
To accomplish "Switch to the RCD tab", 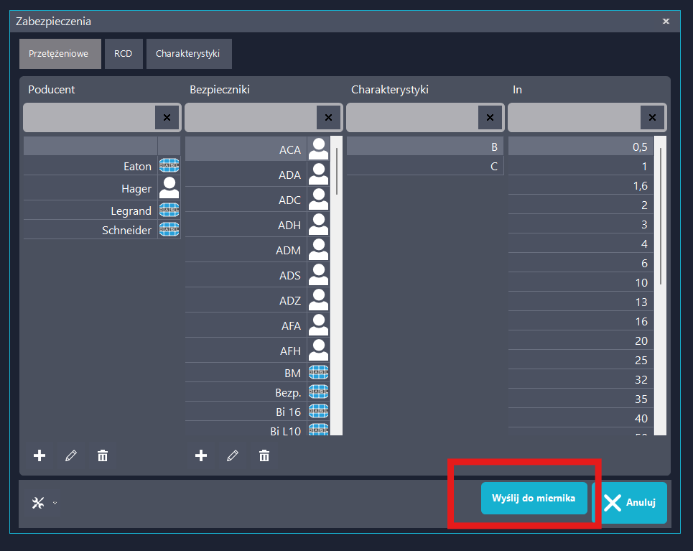I will [123, 54].
